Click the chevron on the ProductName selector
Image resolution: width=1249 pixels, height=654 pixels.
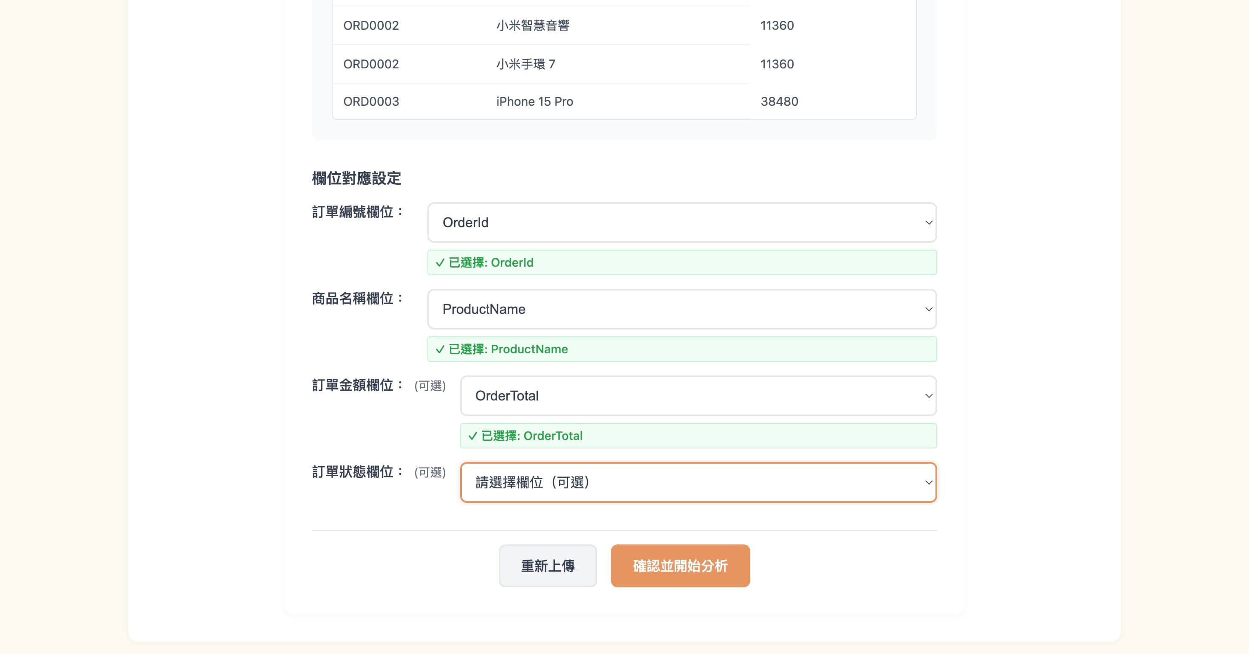pyautogui.click(x=929, y=309)
